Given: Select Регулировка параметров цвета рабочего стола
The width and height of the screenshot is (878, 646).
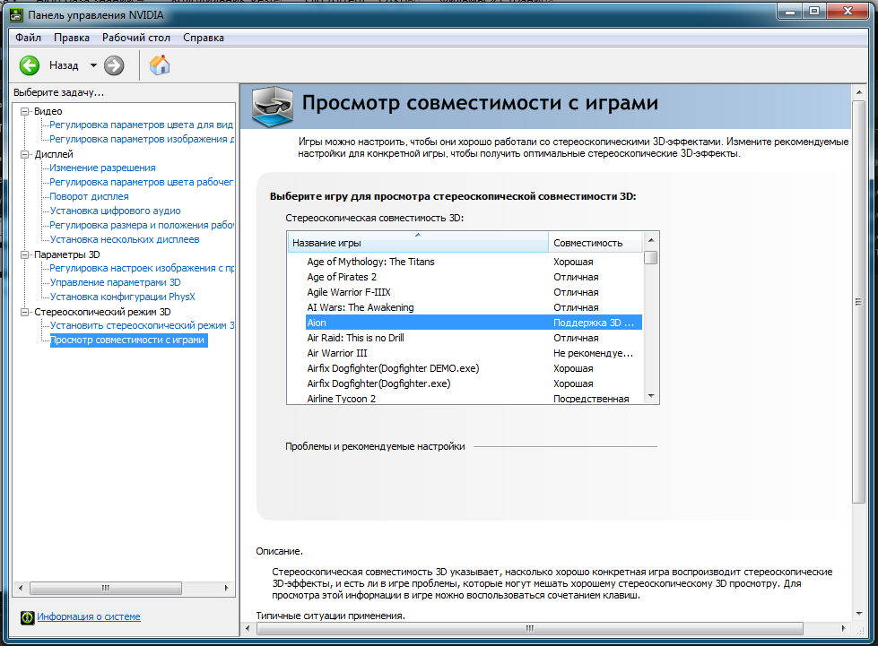Looking at the screenshot, I should tap(141, 182).
